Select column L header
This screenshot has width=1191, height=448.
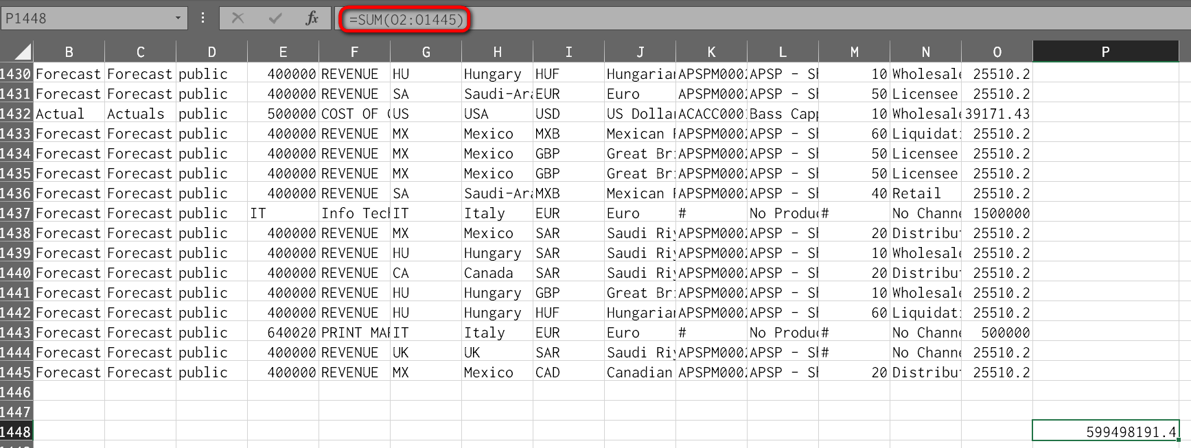[x=783, y=52]
